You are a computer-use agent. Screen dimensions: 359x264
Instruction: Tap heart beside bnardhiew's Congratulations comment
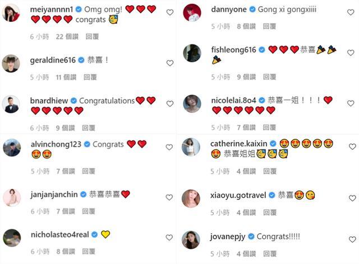(169, 104)
